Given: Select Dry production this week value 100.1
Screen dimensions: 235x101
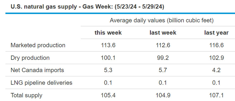Looking at the screenshot, I should point(108,58).
